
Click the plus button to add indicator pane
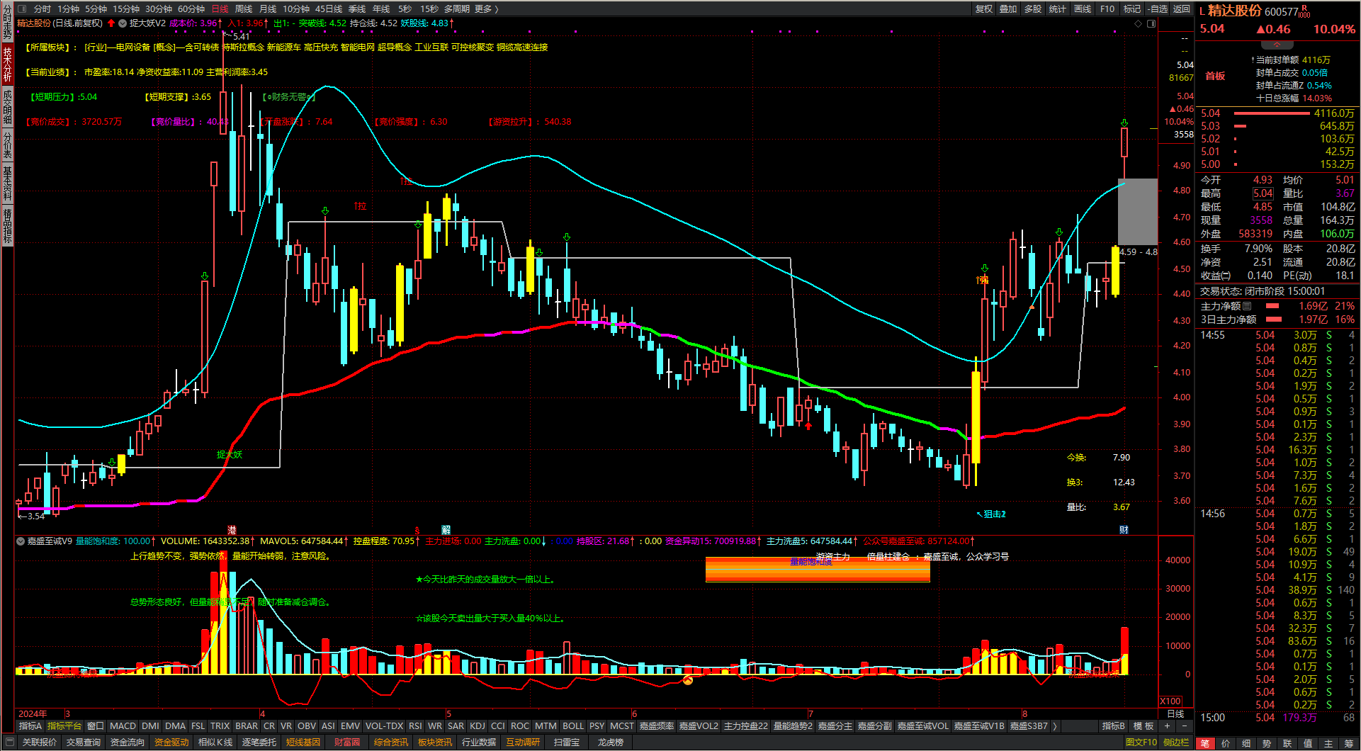pyautogui.click(x=1167, y=726)
